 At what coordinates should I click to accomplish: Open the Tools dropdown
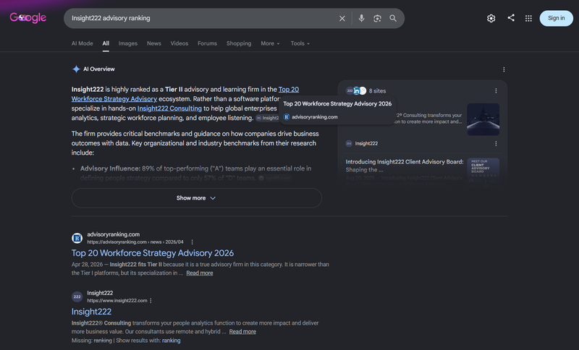click(300, 43)
